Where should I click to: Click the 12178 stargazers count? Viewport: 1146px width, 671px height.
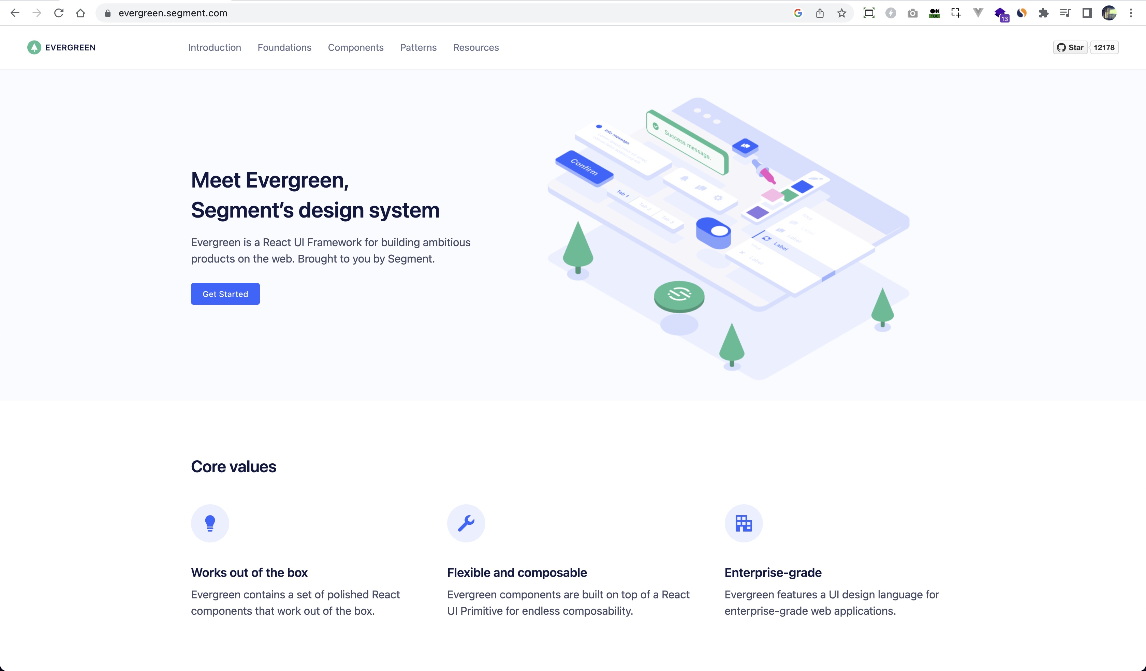(1104, 47)
